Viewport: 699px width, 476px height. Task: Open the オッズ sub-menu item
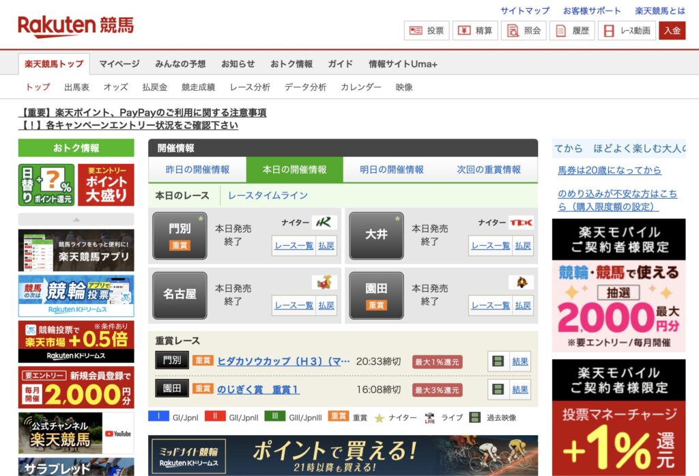click(x=115, y=87)
